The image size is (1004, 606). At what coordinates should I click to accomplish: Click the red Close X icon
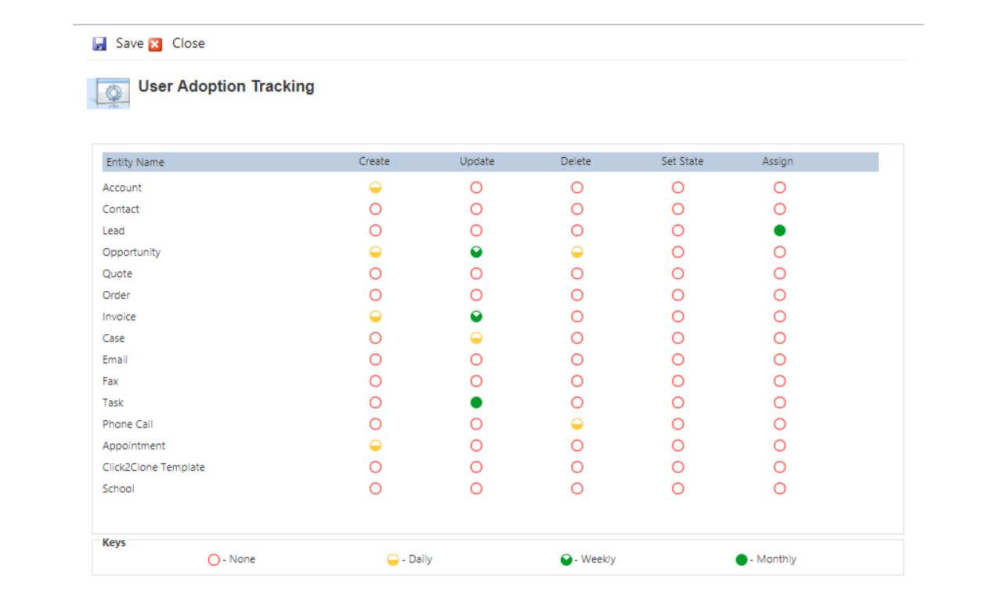[155, 44]
